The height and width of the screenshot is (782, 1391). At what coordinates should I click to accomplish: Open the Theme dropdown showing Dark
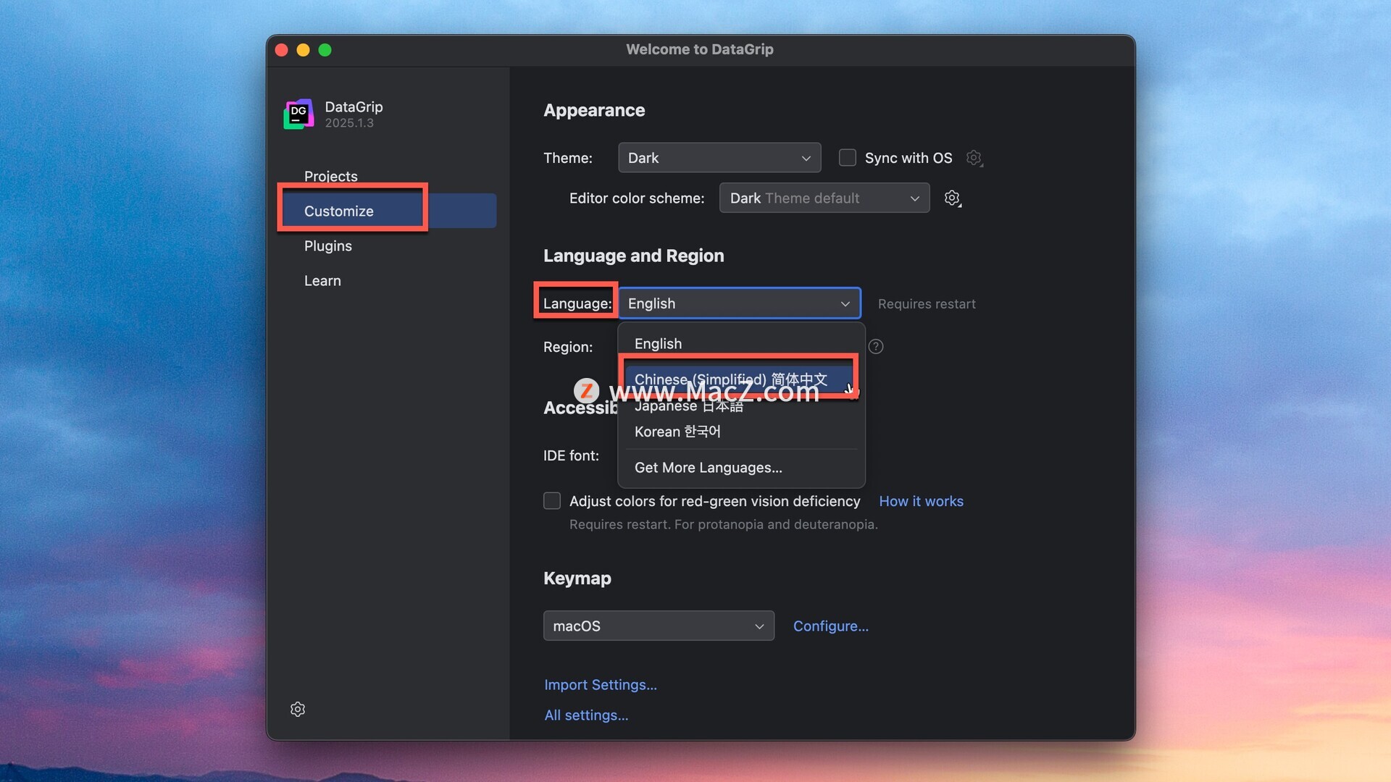pyautogui.click(x=719, y=158)
